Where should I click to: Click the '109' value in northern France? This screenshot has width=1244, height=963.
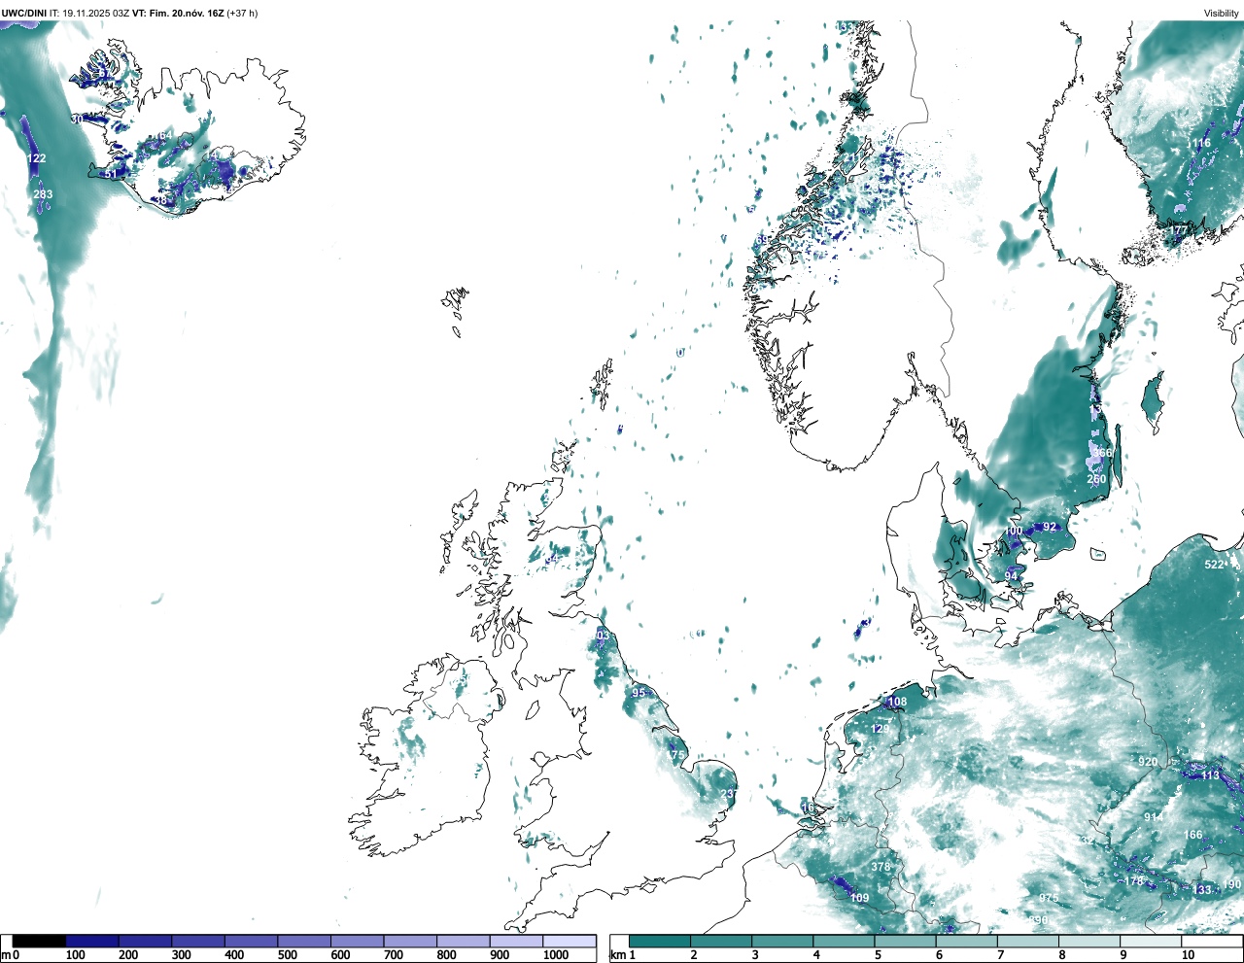tap(860, 898)
